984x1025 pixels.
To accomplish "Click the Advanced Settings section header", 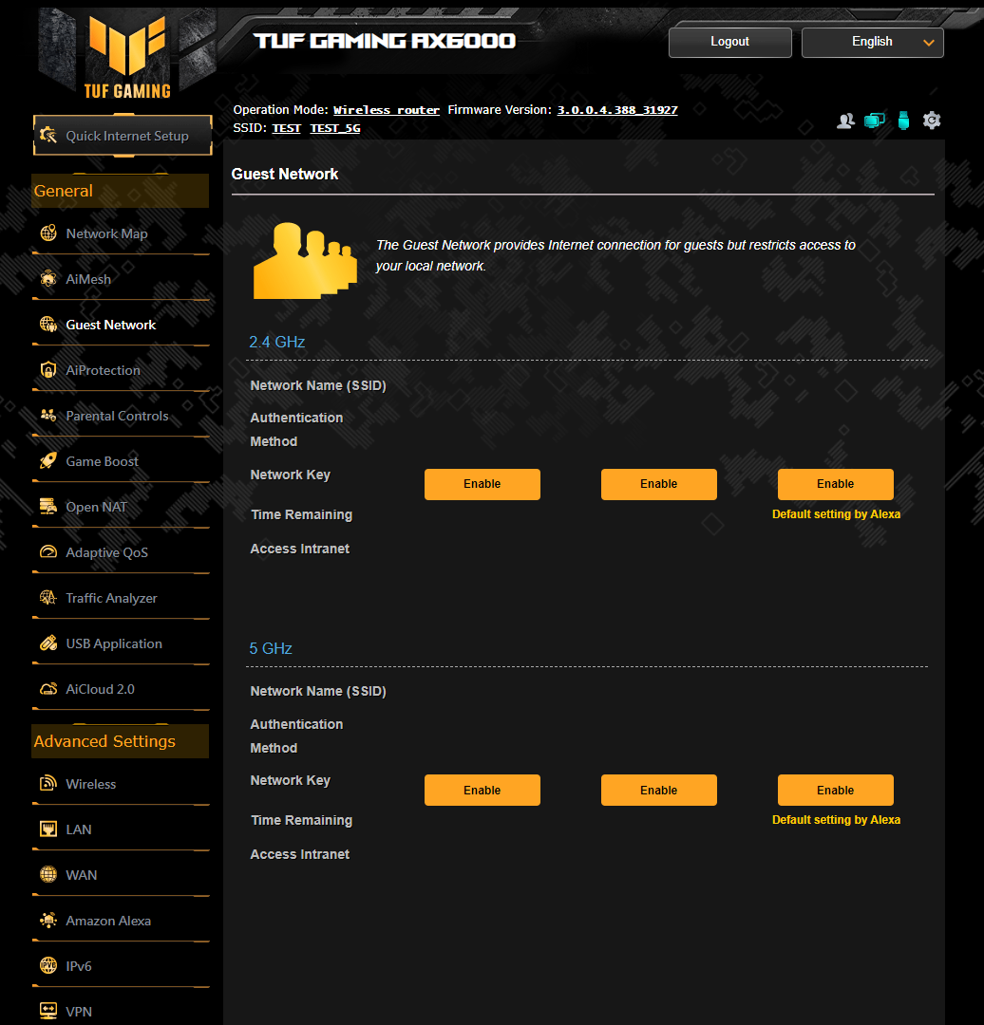I will [121, 741].
